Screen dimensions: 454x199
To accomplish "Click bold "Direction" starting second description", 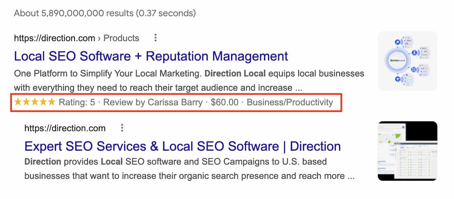I will [x=43, y=162].
